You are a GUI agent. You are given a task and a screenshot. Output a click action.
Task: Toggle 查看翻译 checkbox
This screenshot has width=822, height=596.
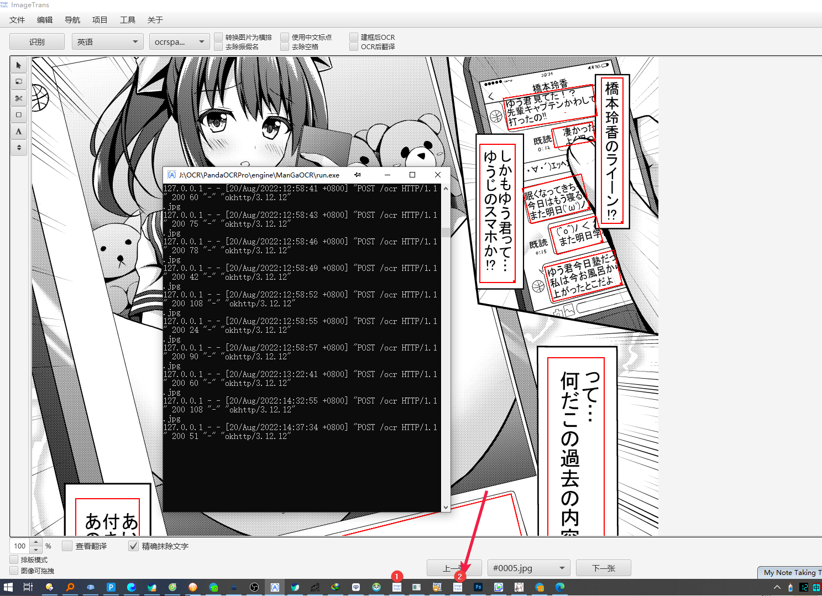(67, 546)
